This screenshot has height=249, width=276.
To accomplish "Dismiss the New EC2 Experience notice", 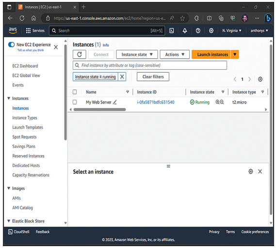I will (56, 47).
